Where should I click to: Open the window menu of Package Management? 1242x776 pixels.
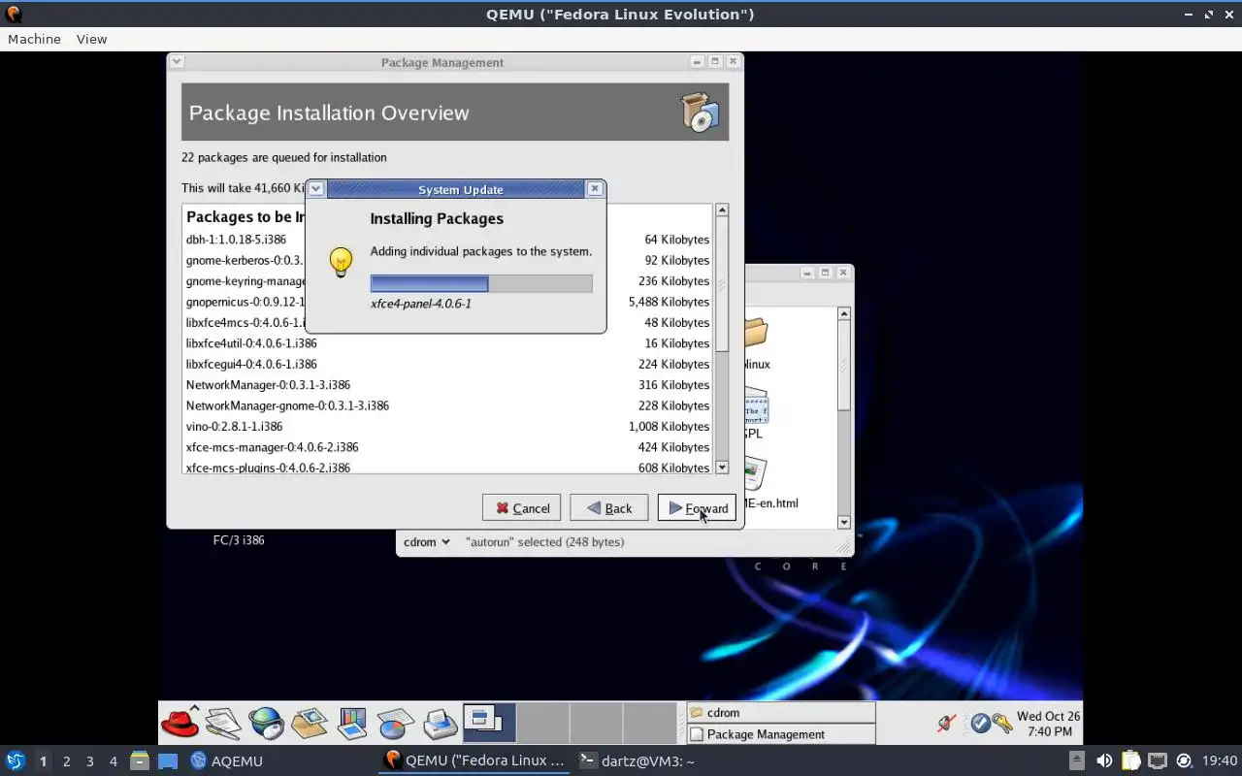coord(176,61)
